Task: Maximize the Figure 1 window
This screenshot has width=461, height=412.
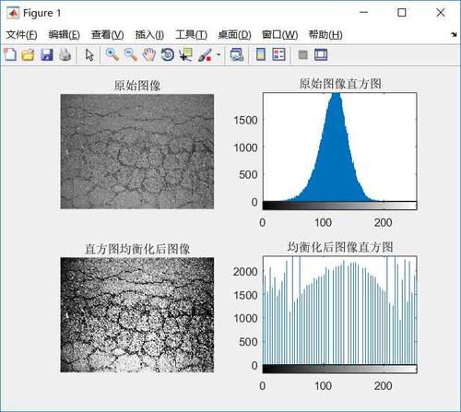Action: (402, 13)
